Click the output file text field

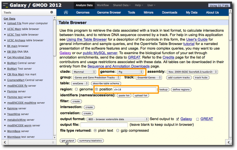pyautogui.click(x=104, y=125)
